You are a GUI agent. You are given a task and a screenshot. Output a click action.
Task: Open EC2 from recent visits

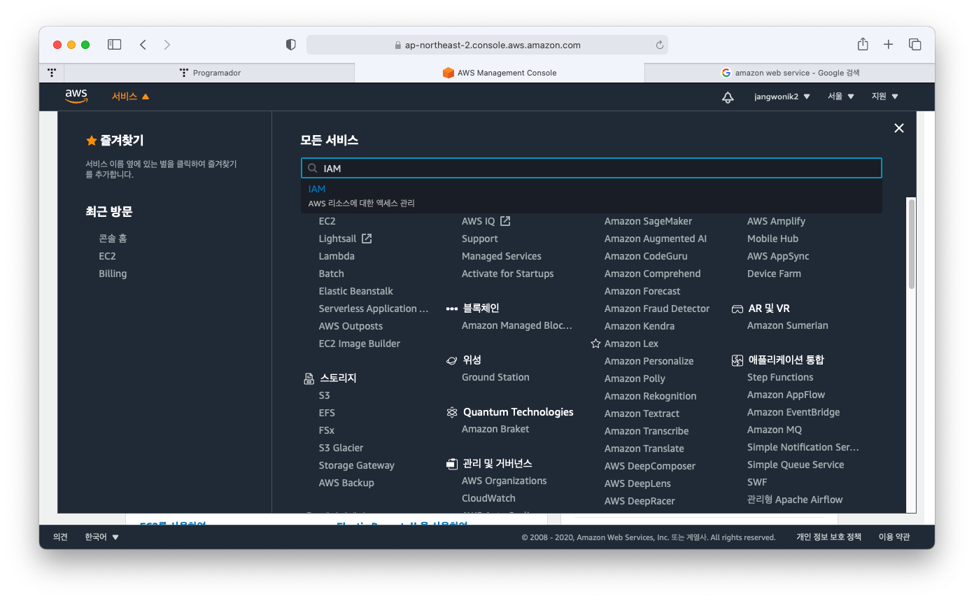(107, 256)
